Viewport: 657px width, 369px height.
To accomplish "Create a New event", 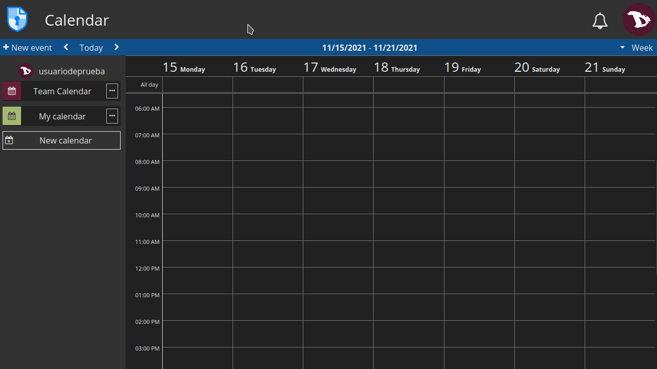I will pyautogui.click(x=28, y=48).
